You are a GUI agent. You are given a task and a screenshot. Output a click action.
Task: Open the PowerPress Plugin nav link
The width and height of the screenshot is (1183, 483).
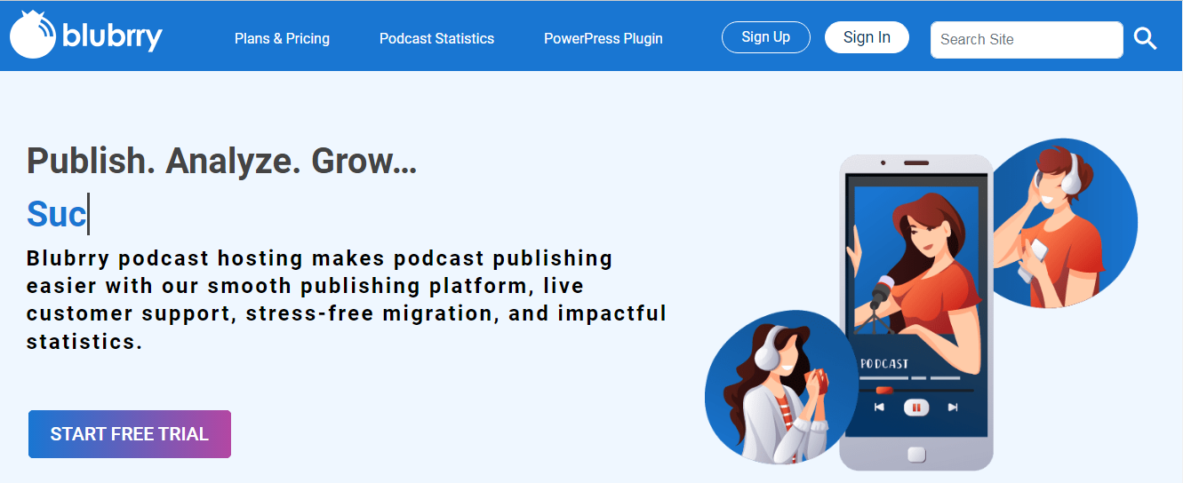(x=603, y=39)
